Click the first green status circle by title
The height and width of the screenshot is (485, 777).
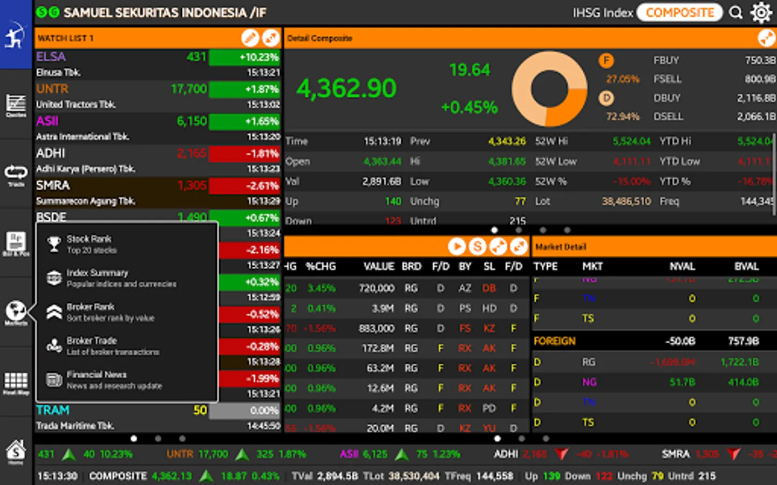click(41, 12)
